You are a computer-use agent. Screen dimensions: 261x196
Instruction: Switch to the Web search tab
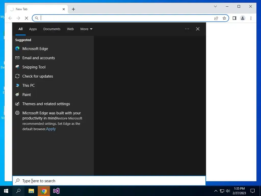pos(70,29)
